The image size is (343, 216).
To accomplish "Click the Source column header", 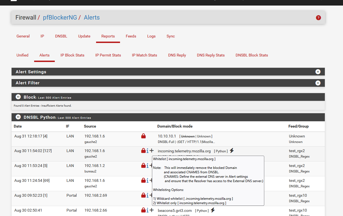I will (90, 126).
